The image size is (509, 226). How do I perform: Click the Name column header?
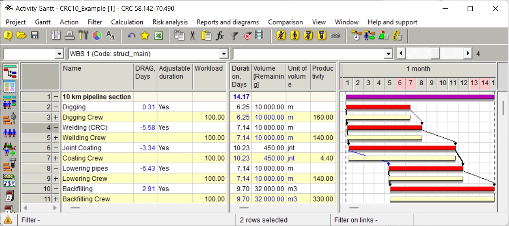point(97,77)
